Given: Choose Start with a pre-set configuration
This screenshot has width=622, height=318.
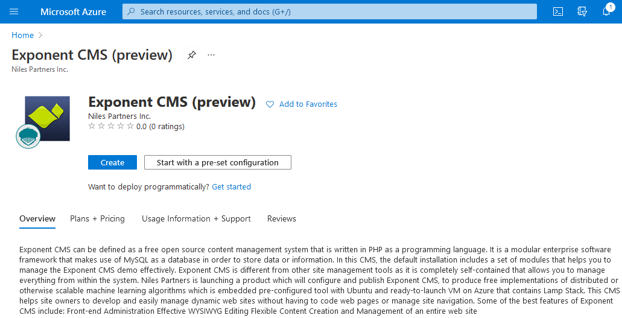Looking at the screenshot, I should tap(217, 162).
